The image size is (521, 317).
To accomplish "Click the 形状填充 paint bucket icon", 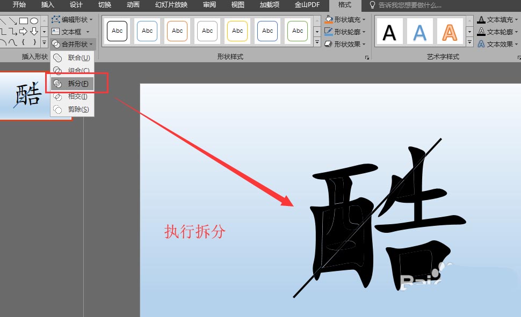I will [x=329, y=19].
